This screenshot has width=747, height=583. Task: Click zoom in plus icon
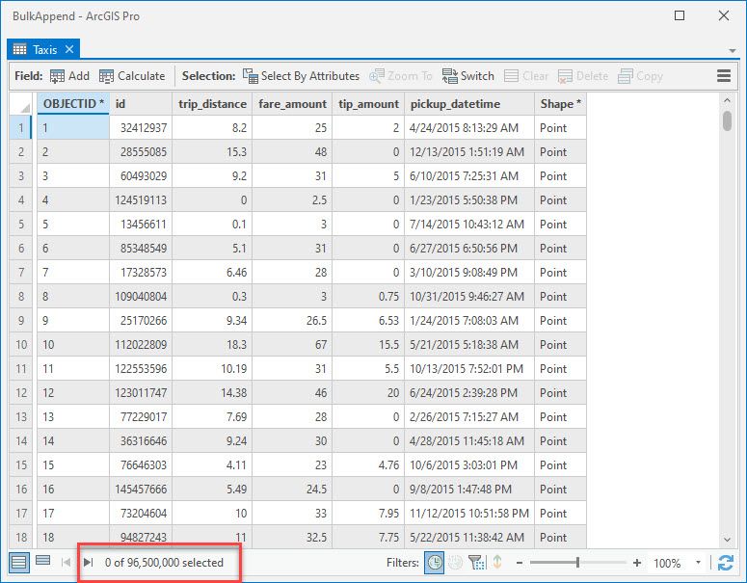coord(637,563)
